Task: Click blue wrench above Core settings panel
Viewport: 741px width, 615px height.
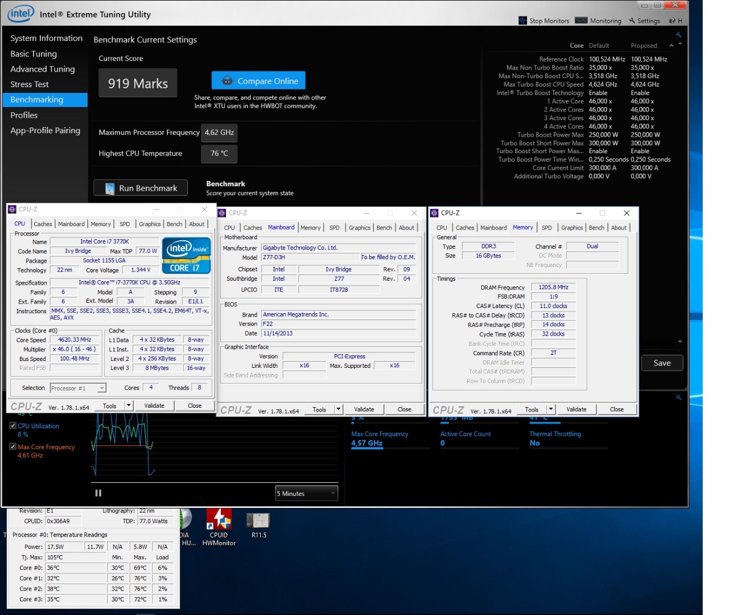Action: [x=678, y=35]
